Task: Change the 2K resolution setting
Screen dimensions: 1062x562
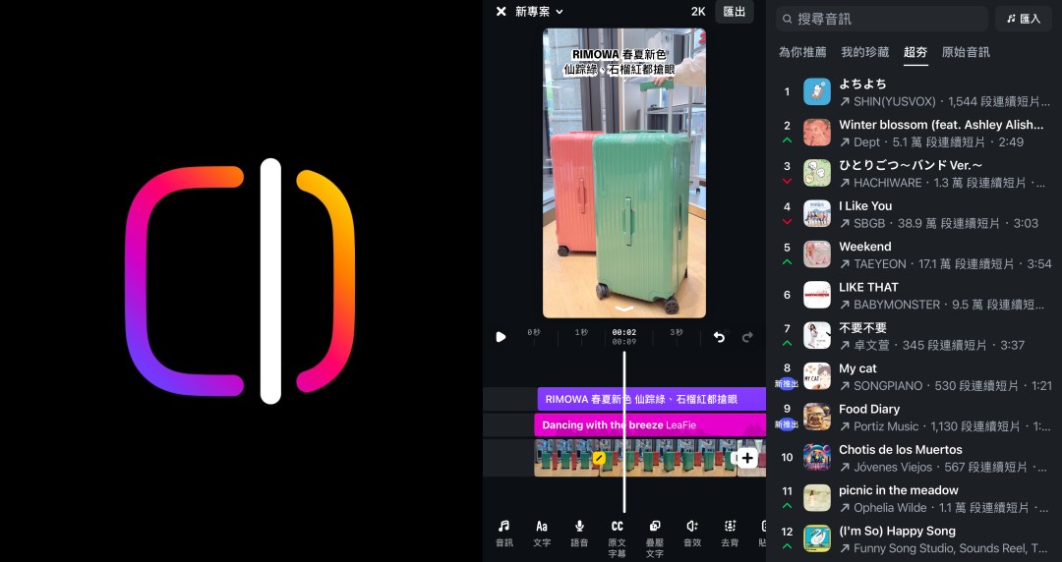Action: coord(698,12)
